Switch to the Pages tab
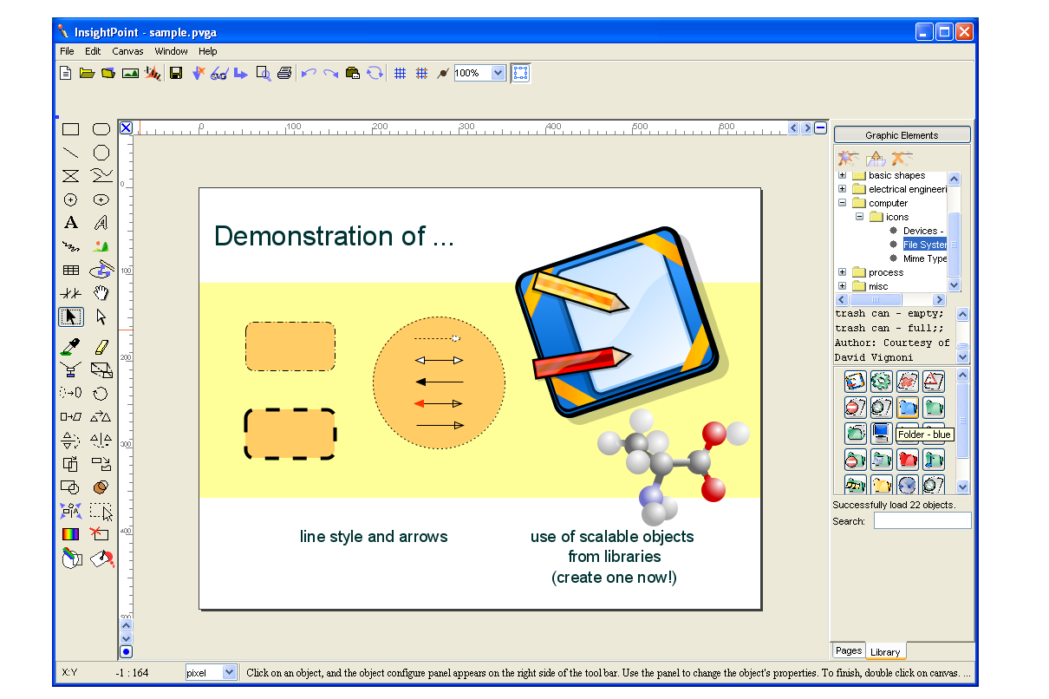The height and width of the screenshot is (699, 1049). click(848, 650)
